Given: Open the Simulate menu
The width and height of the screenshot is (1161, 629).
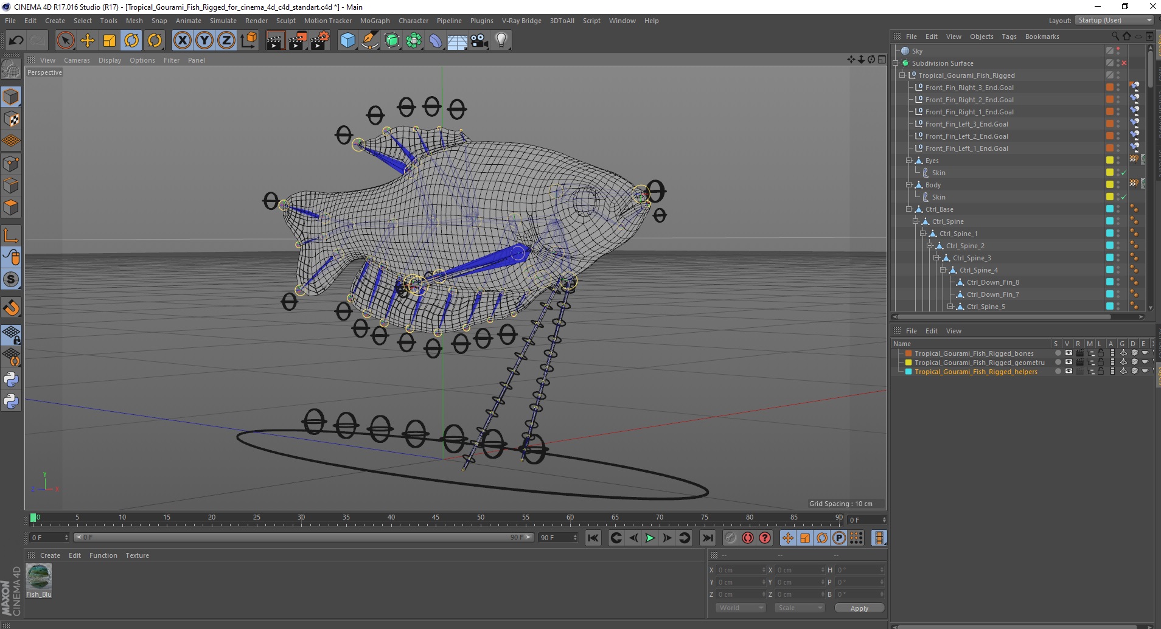Looking at the screenshot, I should point(223,21).
